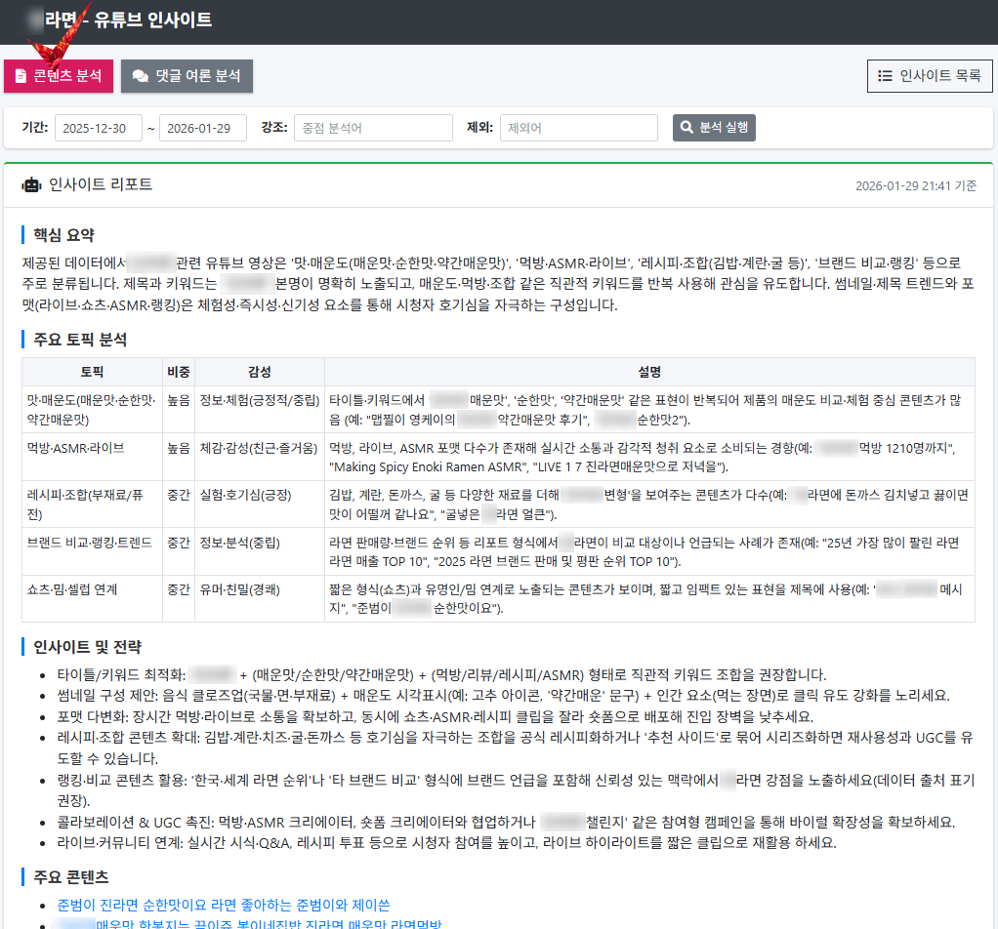The image size is (998, 929).
Task: Click the robot icon beside 인사이트 리포트
Action: 31,184
